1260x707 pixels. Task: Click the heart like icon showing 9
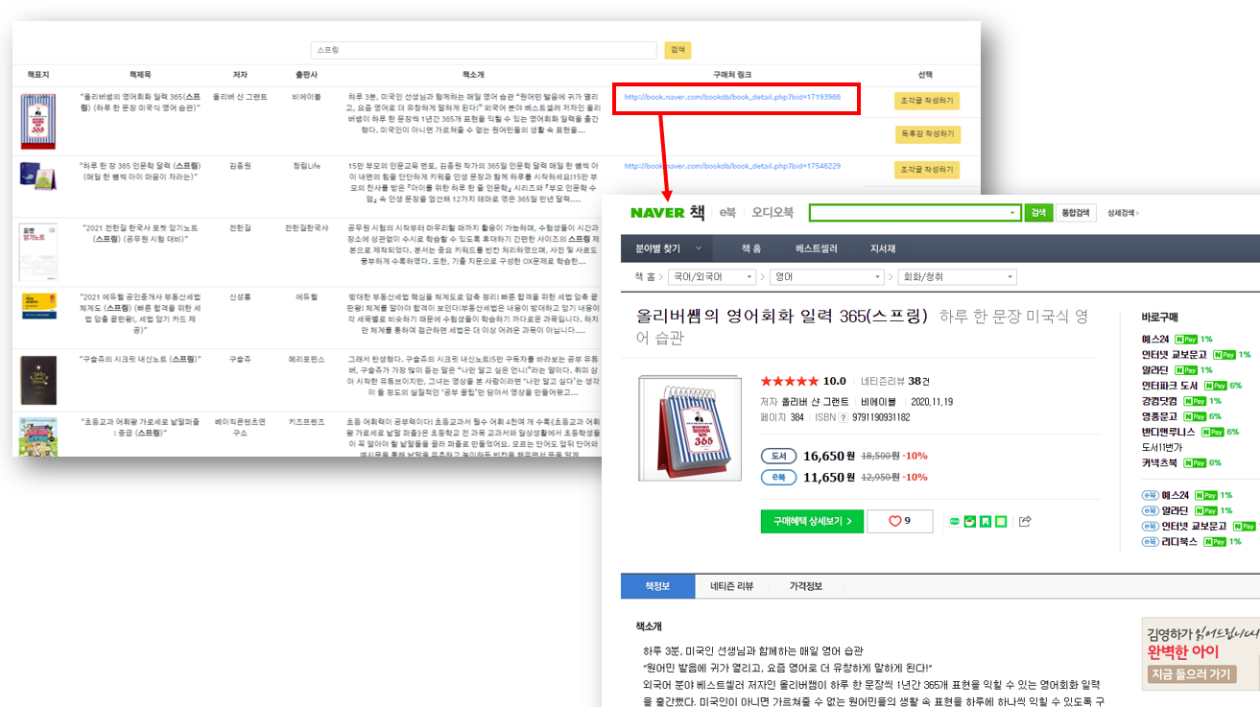(x=899, y=521)
